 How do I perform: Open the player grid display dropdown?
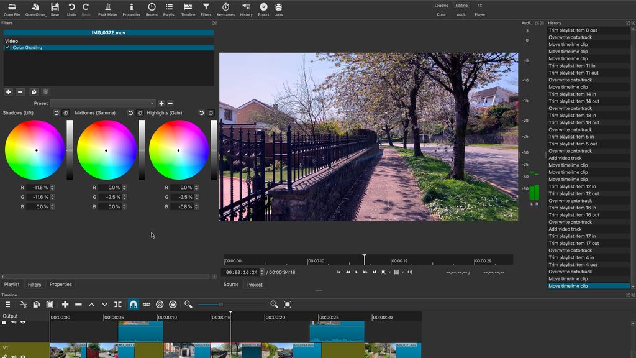396,272
